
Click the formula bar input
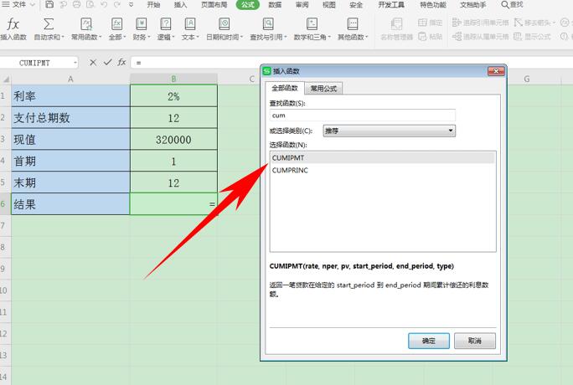(x=351, y=63)
